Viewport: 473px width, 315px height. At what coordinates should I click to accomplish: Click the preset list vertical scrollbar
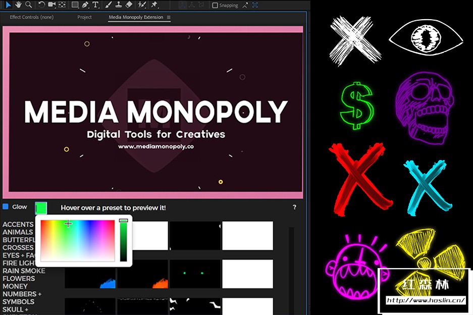point(291,270)
